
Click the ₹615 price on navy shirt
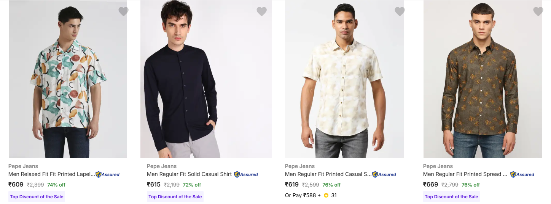[154, 185]
